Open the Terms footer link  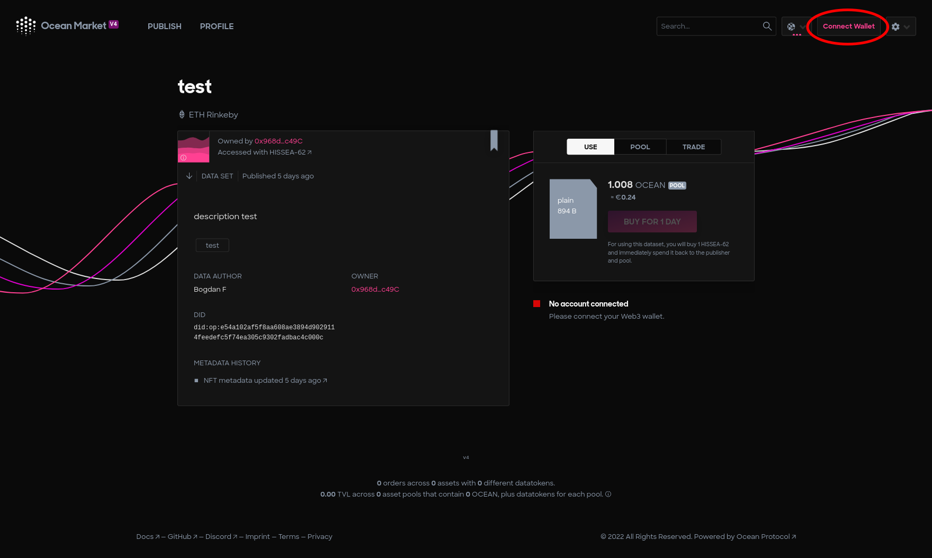click(x=289, y=536)
